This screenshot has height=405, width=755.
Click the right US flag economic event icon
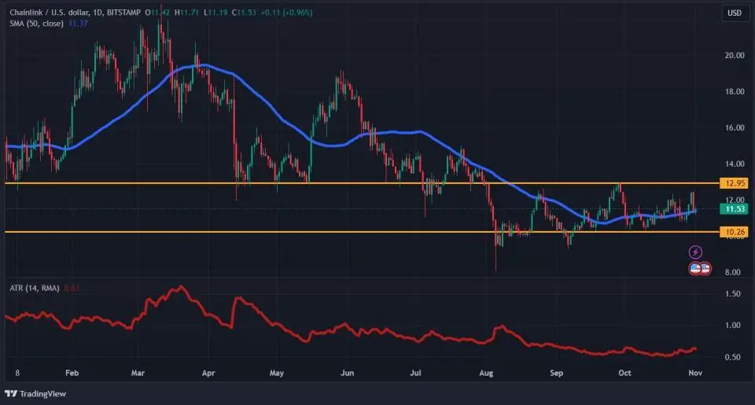click(x=705, y=268)
